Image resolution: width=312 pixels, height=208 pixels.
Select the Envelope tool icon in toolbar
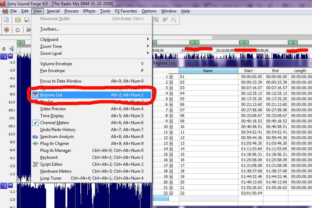173,20
